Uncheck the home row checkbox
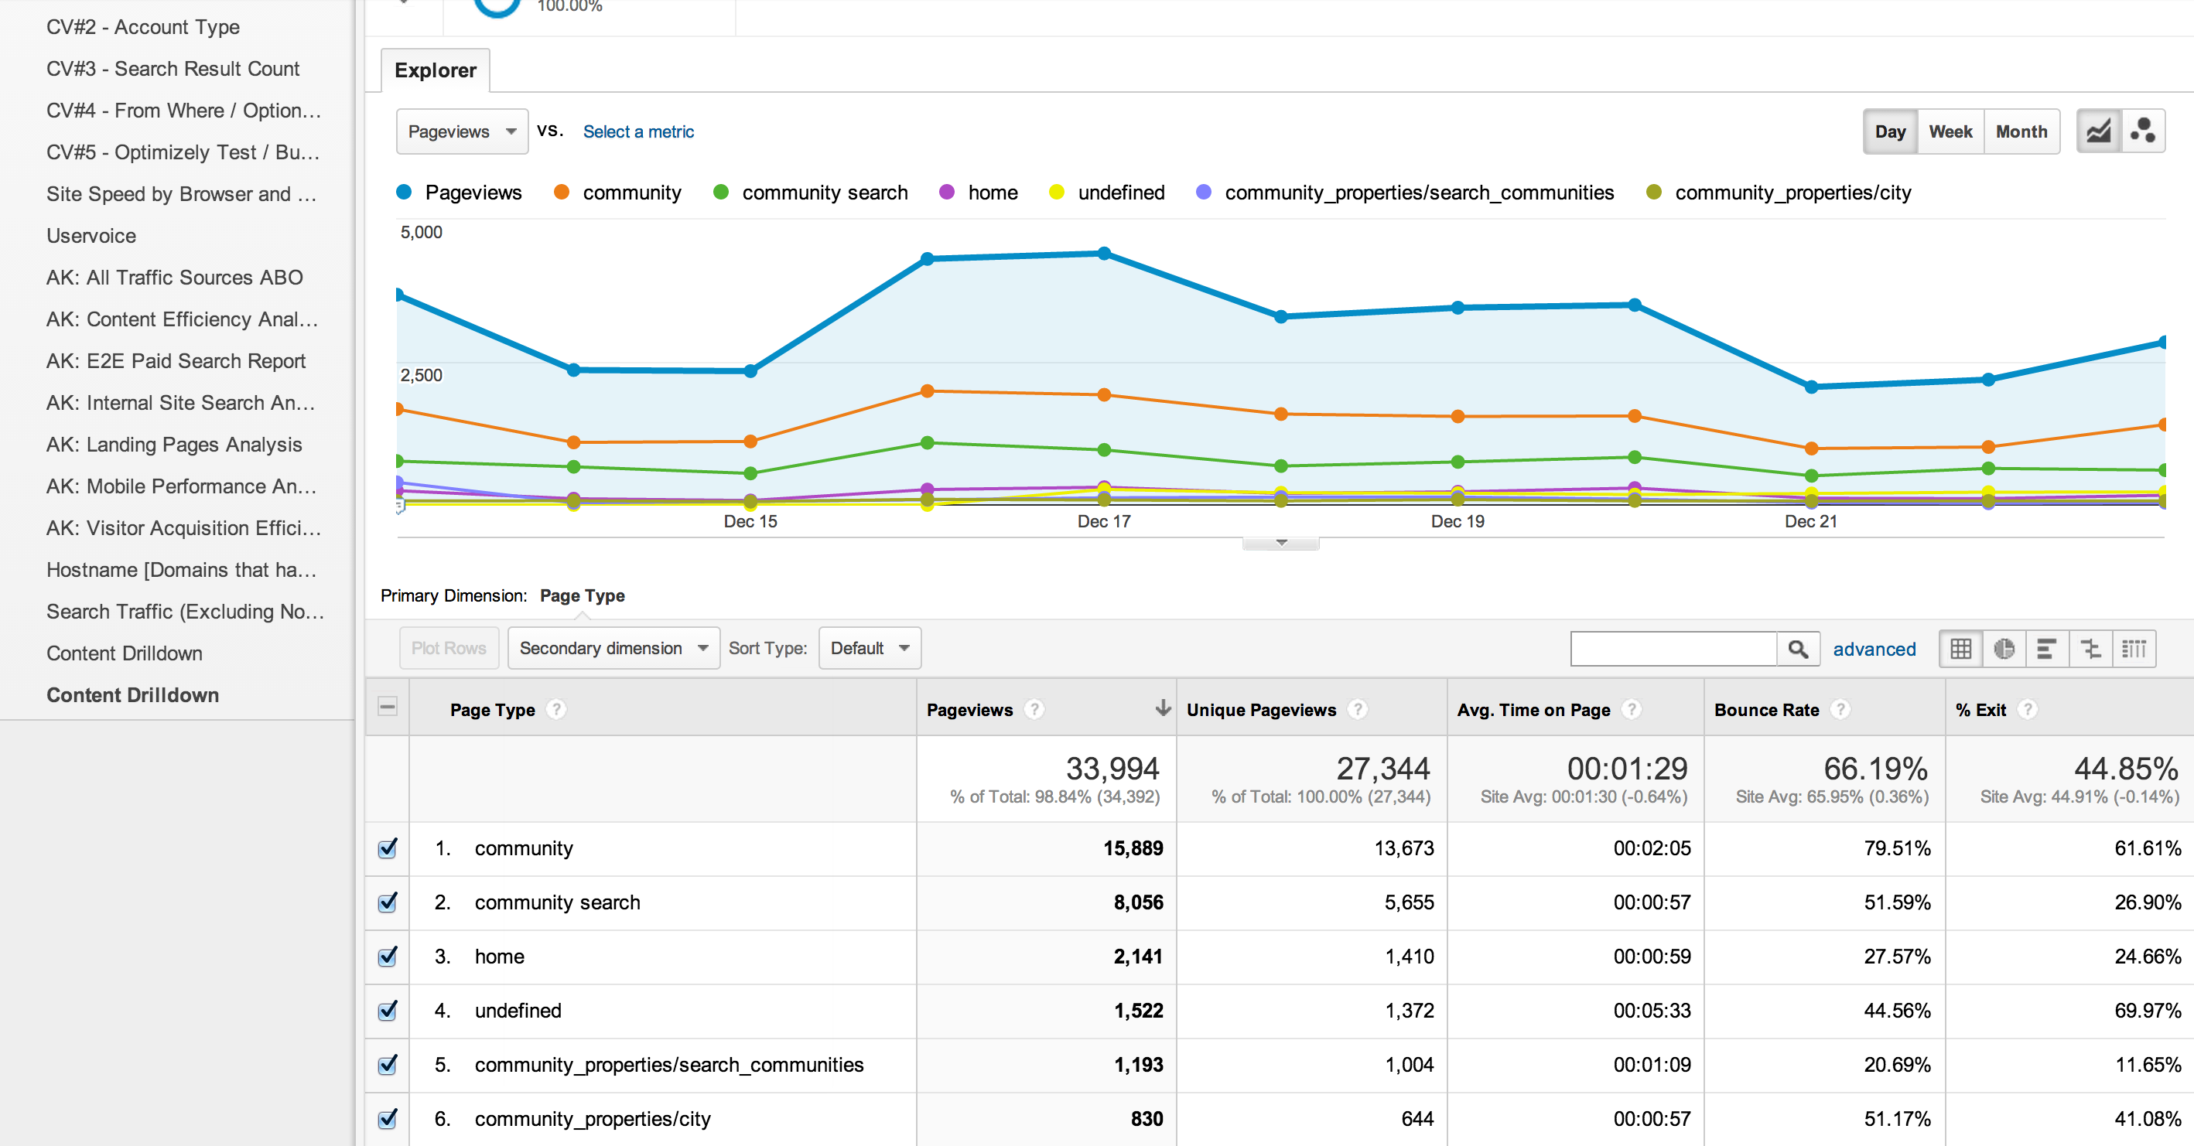Screen dimensions: 2194x1146 coord(388,956)
